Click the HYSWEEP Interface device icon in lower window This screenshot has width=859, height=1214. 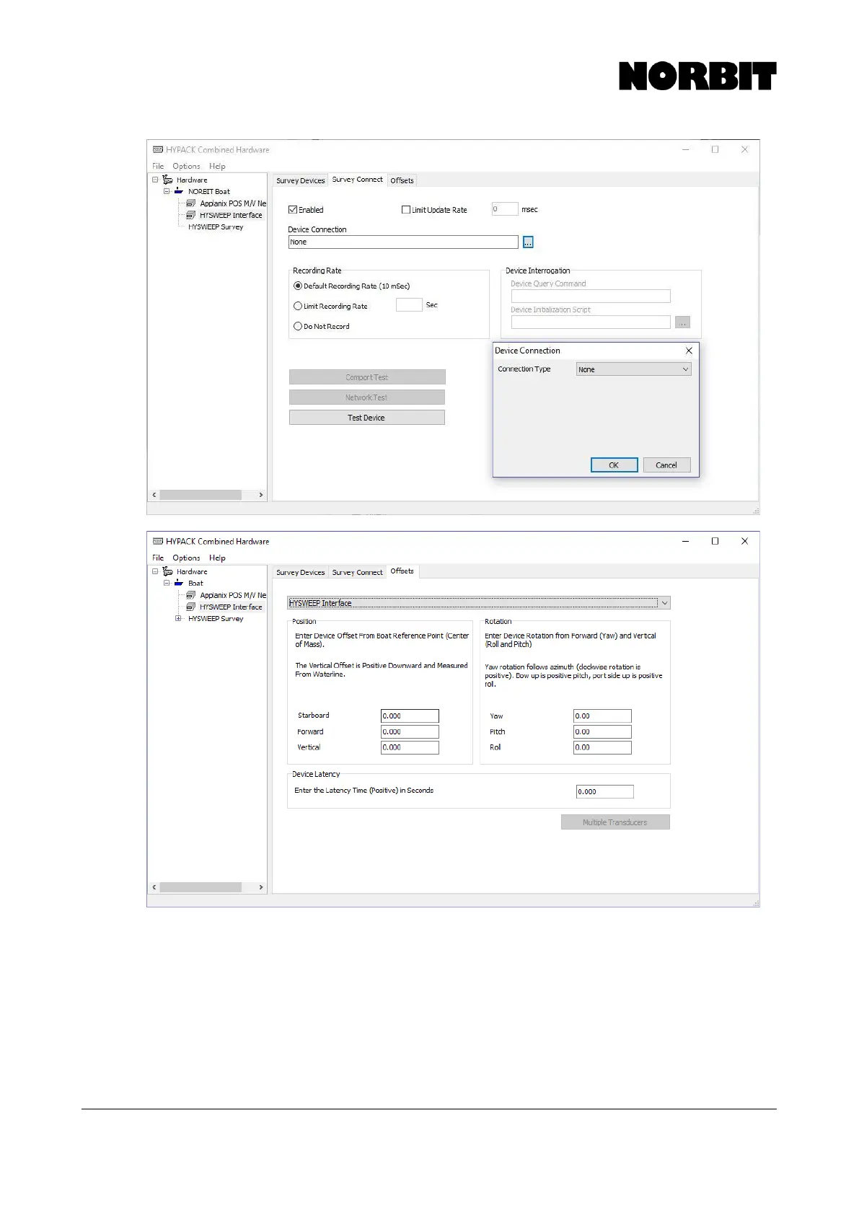(190, 607)
